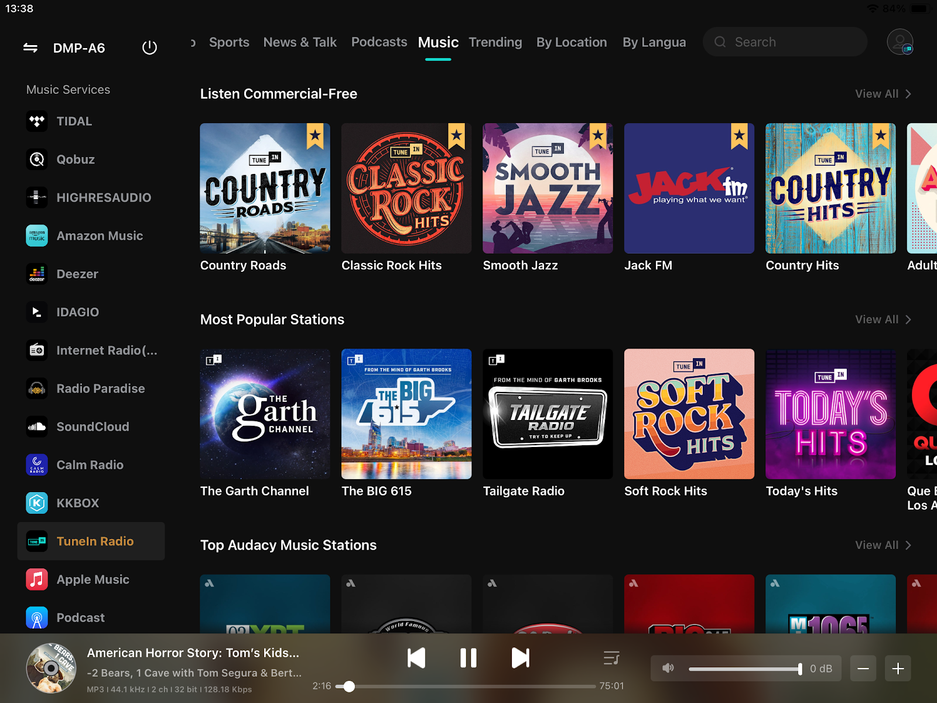Screen dimensions: 937x703
Task: Mute using the speaker volume icon
Action: [668, 668]
